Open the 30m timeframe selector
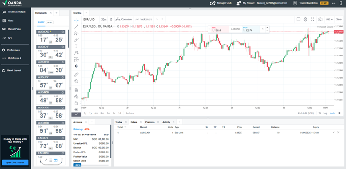This screenshot has height=169, width=346. 104,19
